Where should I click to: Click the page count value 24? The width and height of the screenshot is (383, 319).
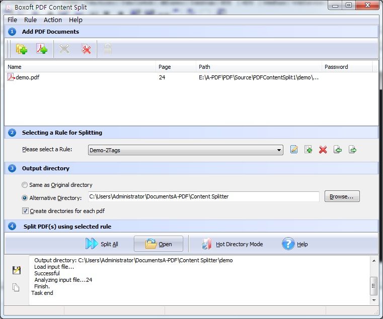(162, 77)
